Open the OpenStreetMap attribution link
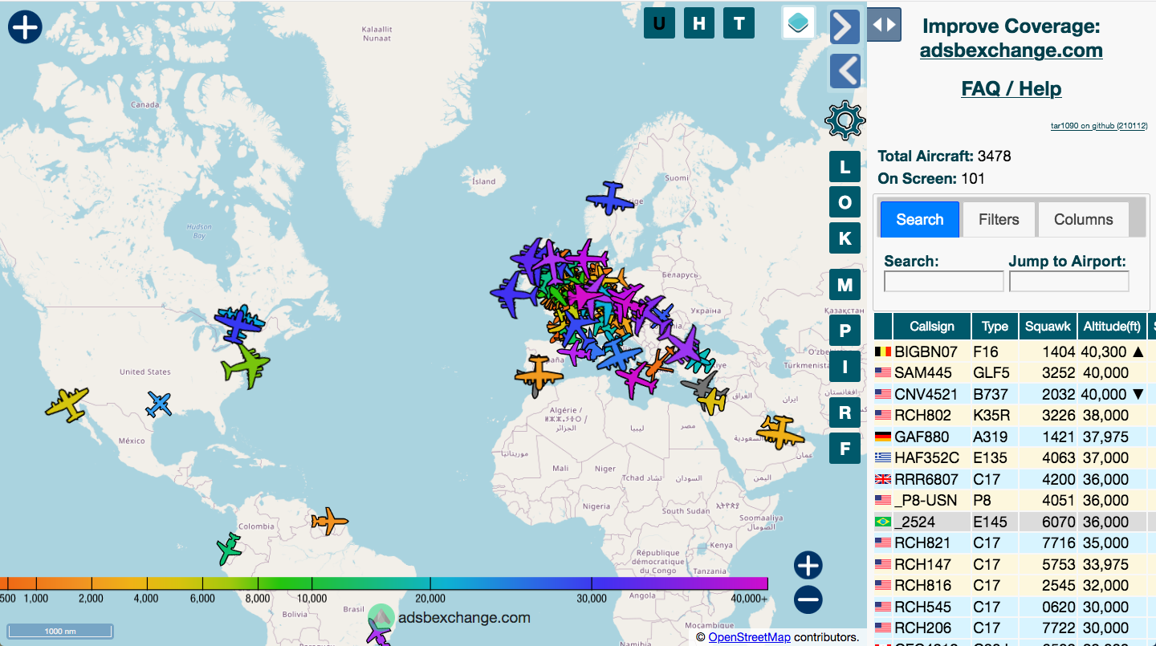 749,637
